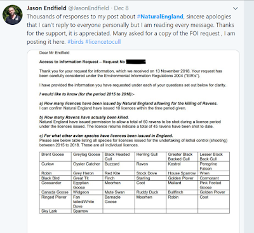This screenshot has width=254, height=233.
Task: Click the Access to Information Request heading
Action: click(x=82, y=62)
